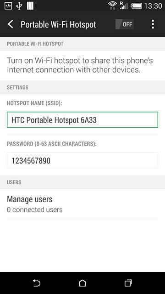Turn on the Portable Wi-Fi Hotspot switch
165x294 pixels.
coord(125,24)
